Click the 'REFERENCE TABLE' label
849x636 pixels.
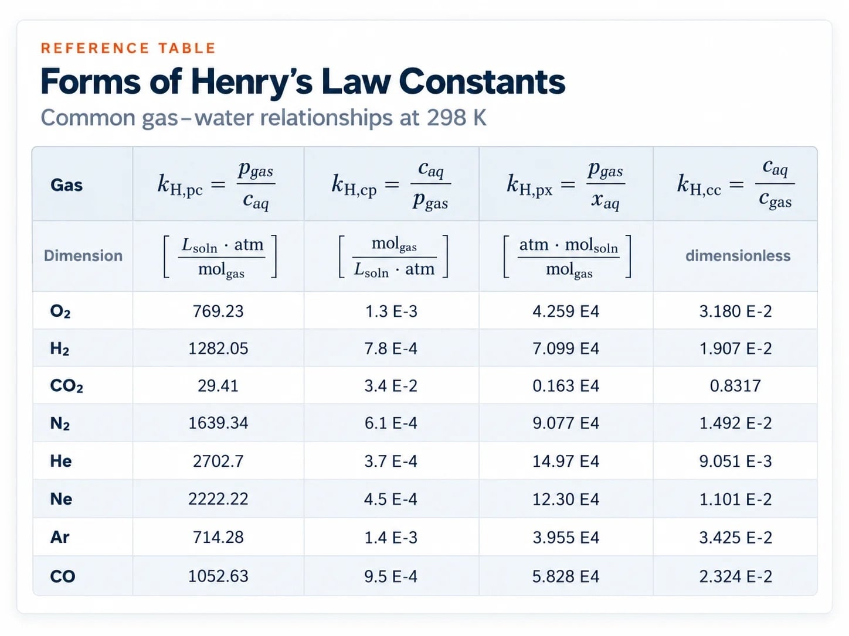pos(128,48)
